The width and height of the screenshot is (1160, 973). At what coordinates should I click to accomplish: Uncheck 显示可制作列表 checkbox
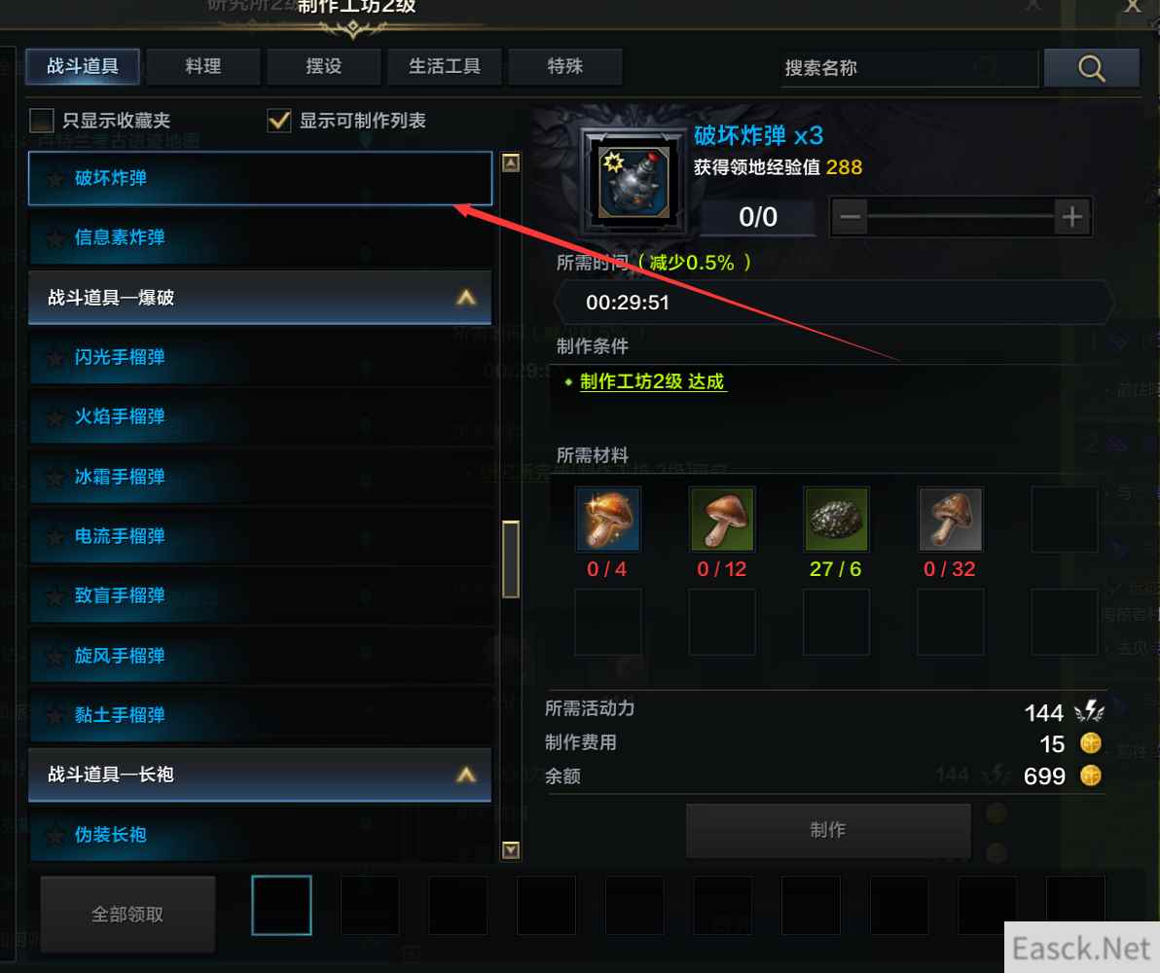(279, 121)
